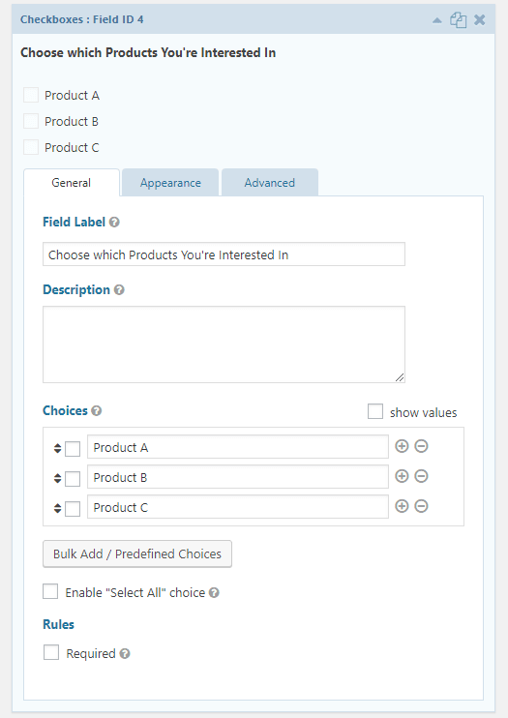Tick the Enable "Select All" choice checkbox
508x718 pixels.
coord(50,591)
